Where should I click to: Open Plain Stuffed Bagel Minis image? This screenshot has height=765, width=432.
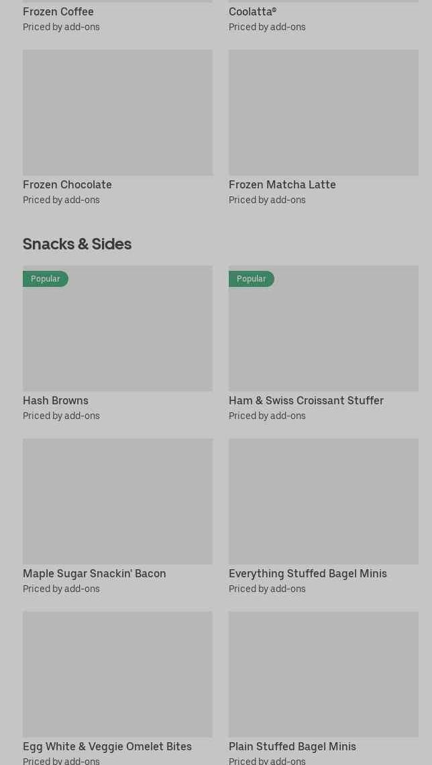click(323, 674)
